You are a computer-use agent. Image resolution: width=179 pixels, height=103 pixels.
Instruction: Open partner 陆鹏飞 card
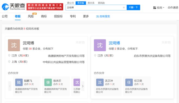click(27, 86)
